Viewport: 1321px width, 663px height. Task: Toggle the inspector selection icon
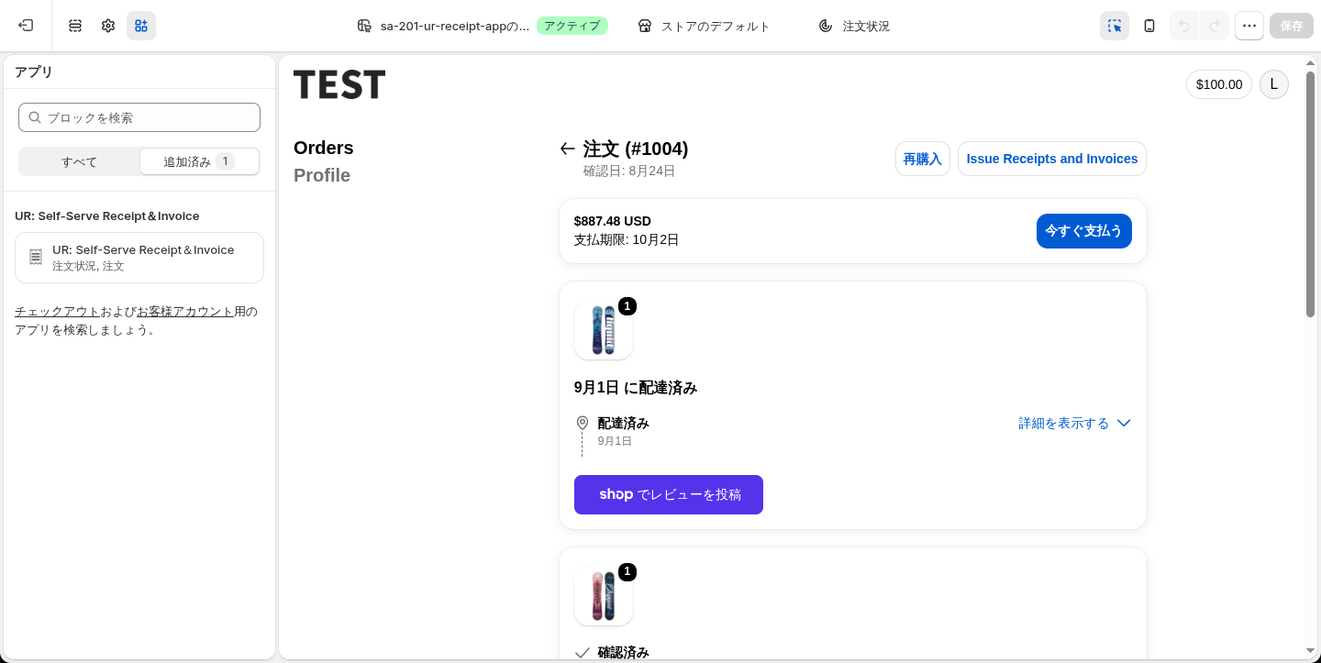coord(1115,26)
